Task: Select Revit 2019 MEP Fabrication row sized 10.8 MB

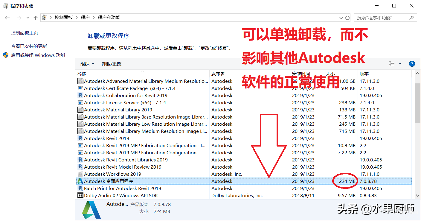Action: click(x=244, y=145)
